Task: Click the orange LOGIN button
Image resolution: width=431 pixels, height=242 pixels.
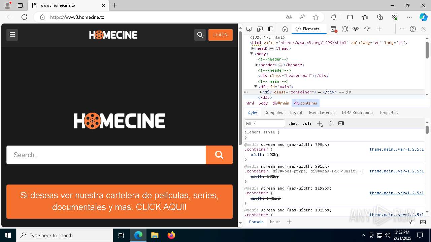Action: point(221,35)
